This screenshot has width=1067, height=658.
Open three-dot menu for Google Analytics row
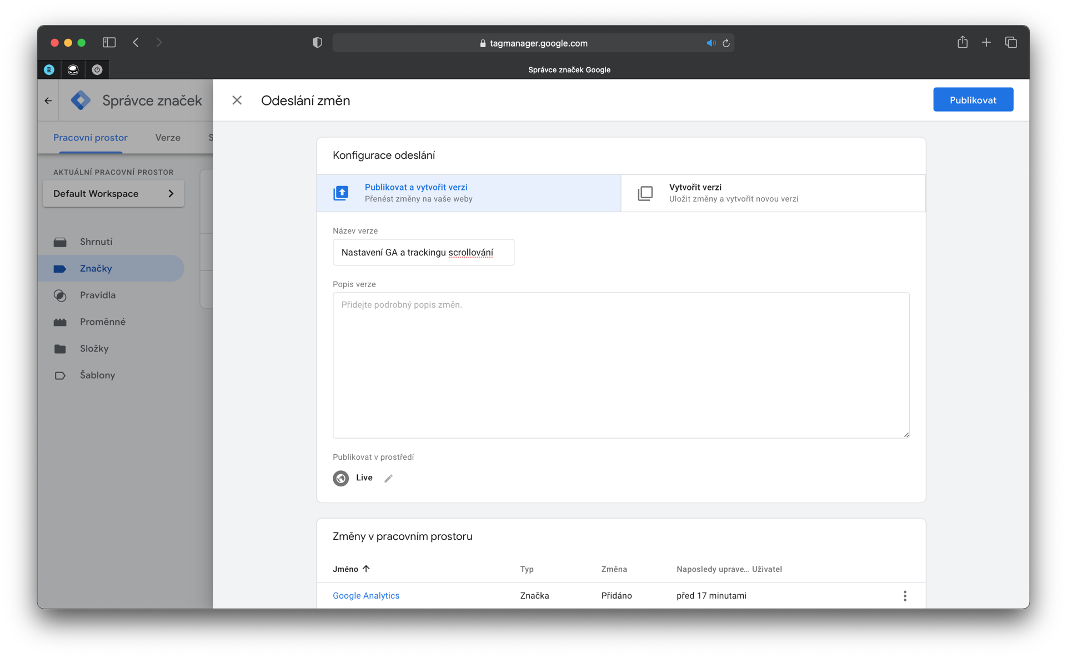point(904,596)
